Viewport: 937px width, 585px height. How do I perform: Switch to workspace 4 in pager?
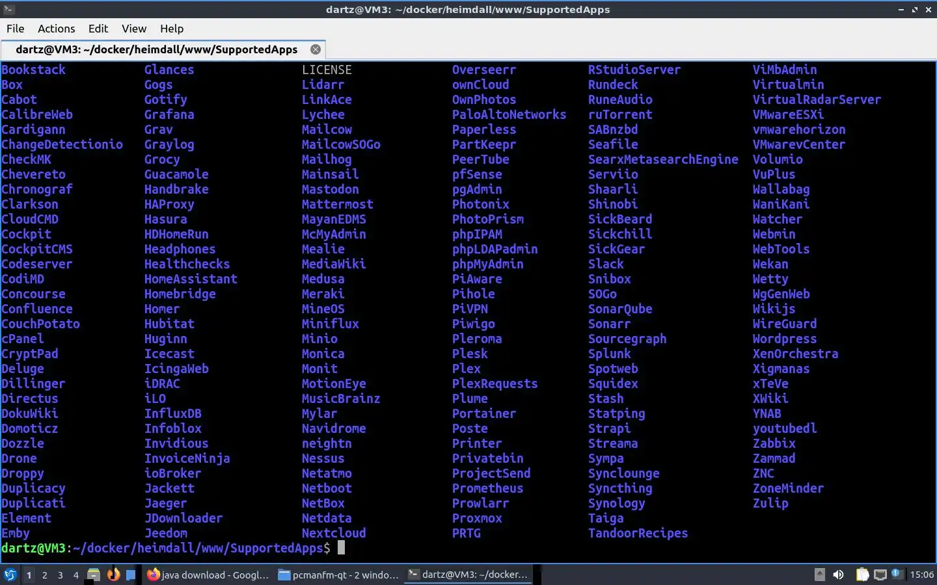click(75, 575)
